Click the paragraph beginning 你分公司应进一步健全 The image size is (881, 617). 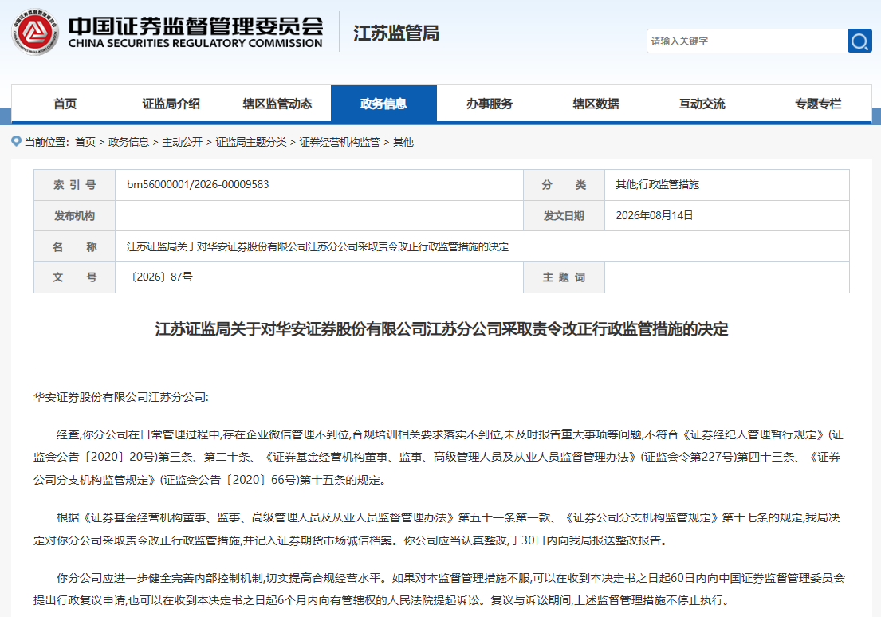(x=440, y=589)
